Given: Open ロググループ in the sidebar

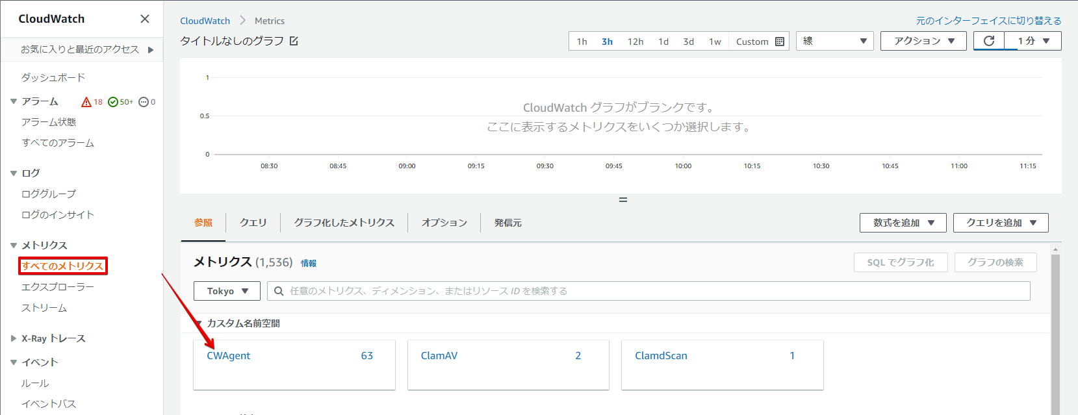Looking at the screenshot, I should (49, 194).
